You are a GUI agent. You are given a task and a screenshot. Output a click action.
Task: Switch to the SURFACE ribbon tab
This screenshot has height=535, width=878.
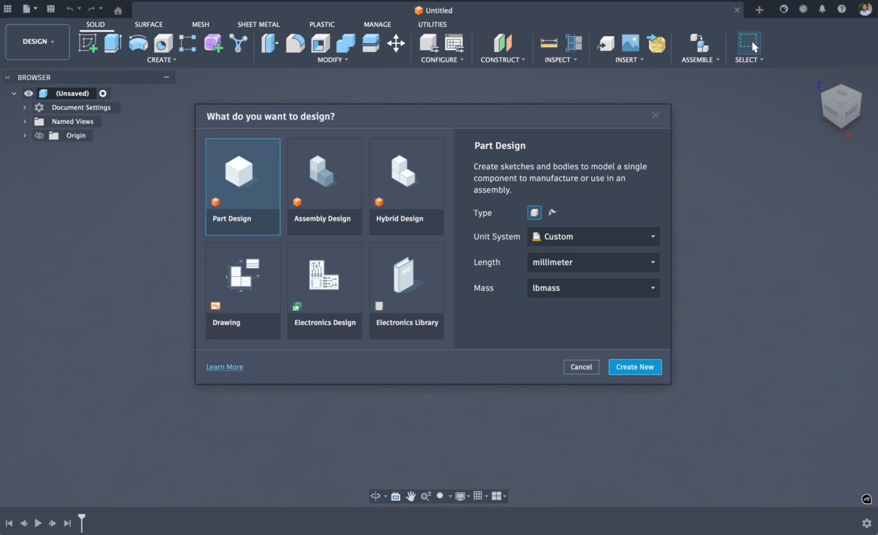(149, 25)
